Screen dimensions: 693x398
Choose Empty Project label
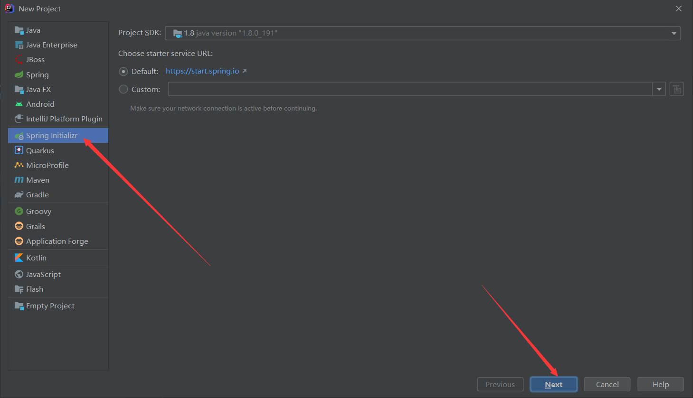point(50,306)
